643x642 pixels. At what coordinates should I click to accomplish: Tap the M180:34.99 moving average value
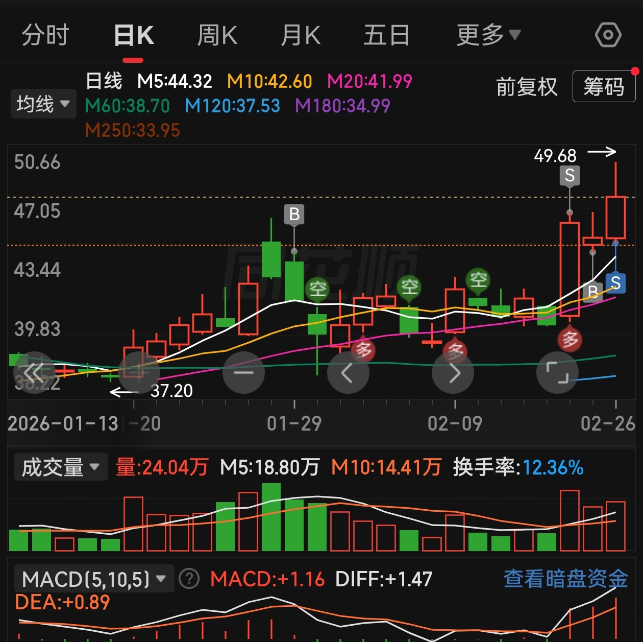[342, 106]
